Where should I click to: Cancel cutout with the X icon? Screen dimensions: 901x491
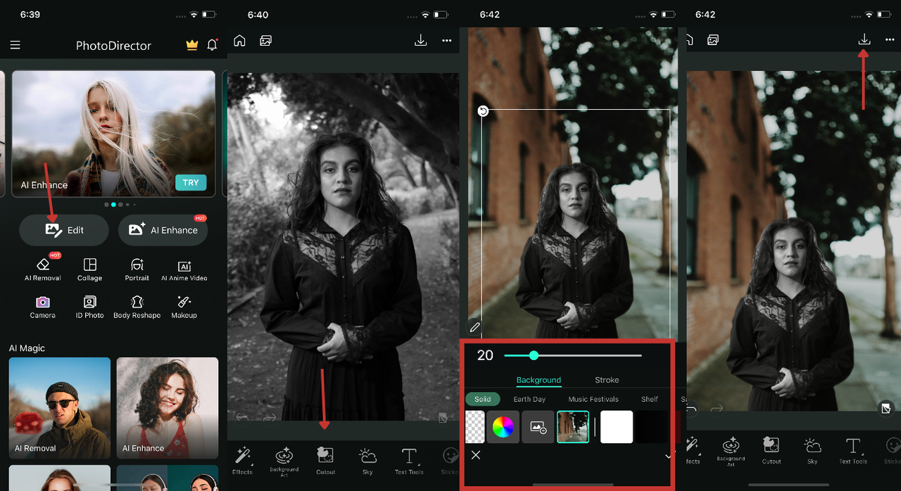coord(476,455)
